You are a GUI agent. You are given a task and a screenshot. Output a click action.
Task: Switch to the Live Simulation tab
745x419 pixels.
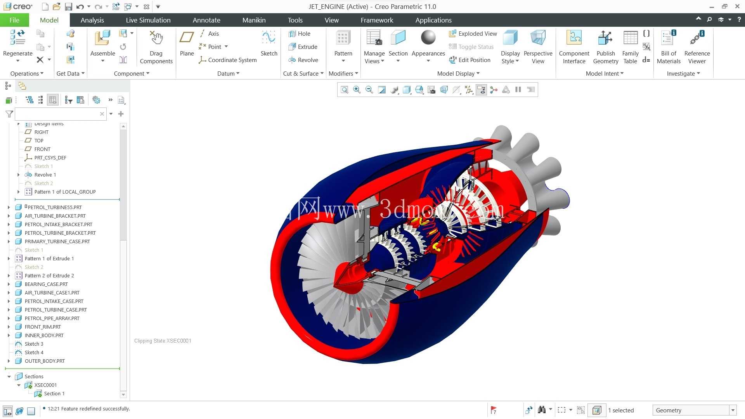[148, 20]
